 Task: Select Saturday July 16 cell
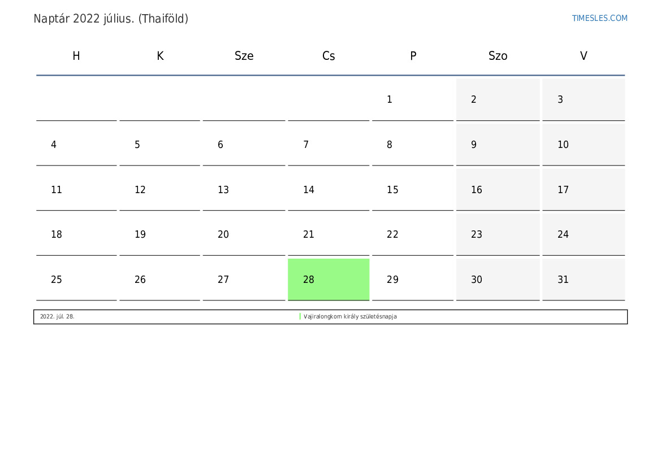(498, 190)
